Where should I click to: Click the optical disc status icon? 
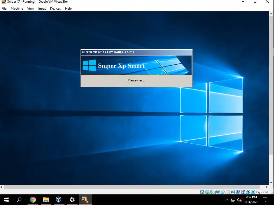207,192
